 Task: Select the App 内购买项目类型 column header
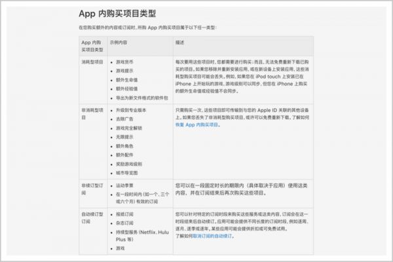(x=92, y=45)
